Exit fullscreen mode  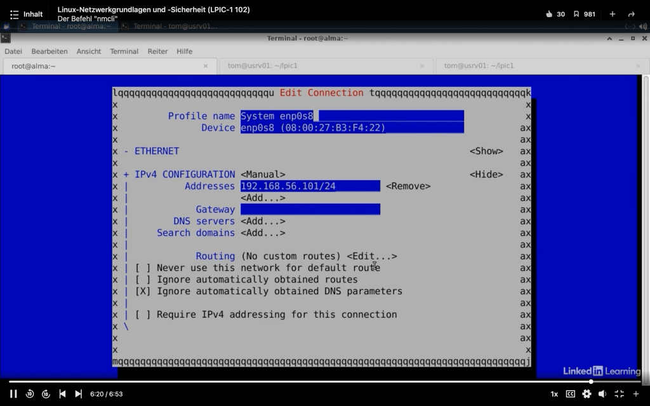pyautogui.click(x=619, y=394)
